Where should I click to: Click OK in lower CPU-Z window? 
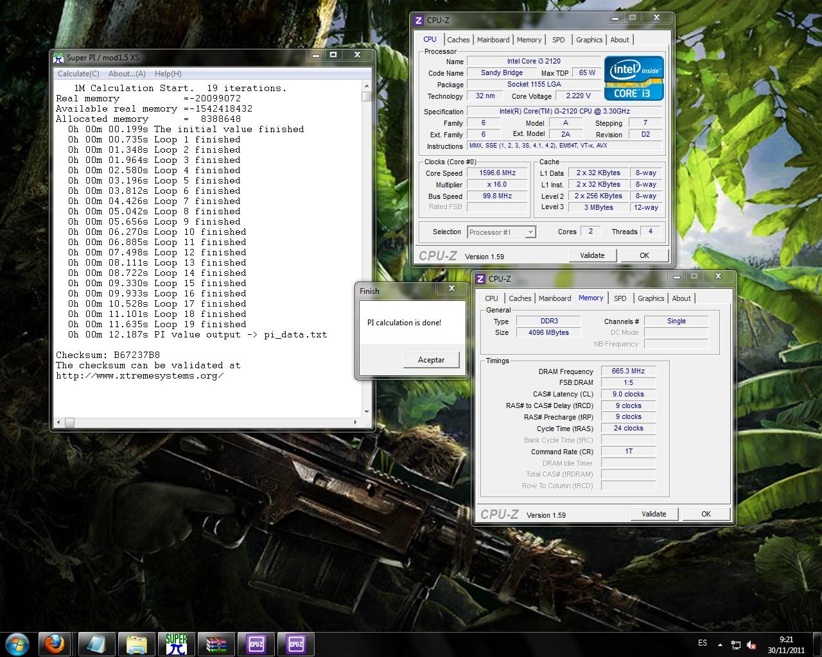pos(706,514)
